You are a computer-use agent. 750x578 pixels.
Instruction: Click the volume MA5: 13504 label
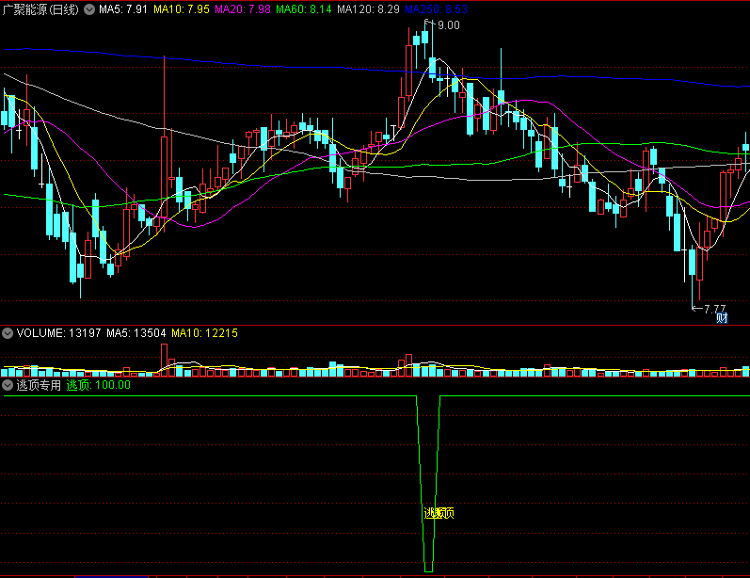[136, 333]
